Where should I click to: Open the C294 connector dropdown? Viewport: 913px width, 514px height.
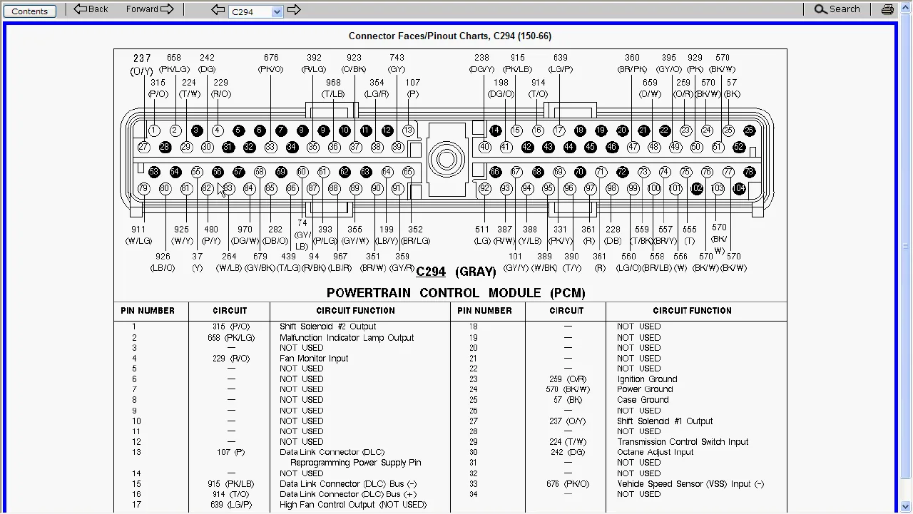pyautogui.click(x=255, y=11)
